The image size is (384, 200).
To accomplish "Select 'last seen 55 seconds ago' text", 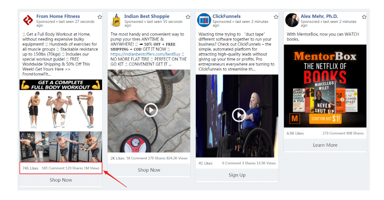I will (x=153, y=23).
